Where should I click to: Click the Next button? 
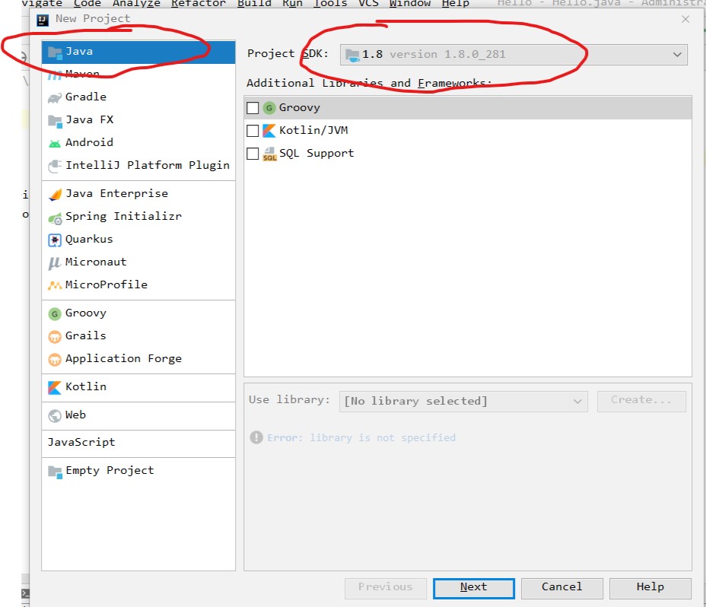[474, 588]
